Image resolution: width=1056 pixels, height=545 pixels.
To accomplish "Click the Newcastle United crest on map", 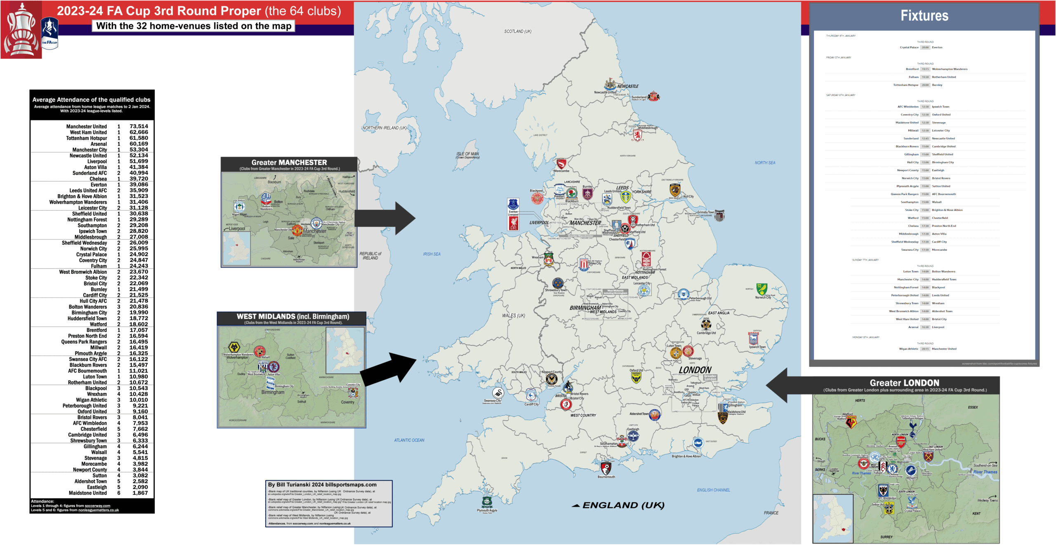I will (610, 84).
